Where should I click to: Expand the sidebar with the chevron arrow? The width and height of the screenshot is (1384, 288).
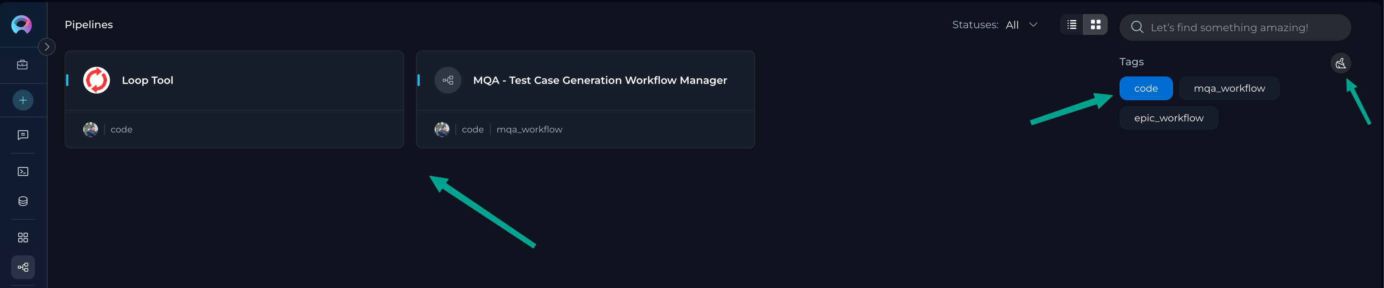(47, 47)
